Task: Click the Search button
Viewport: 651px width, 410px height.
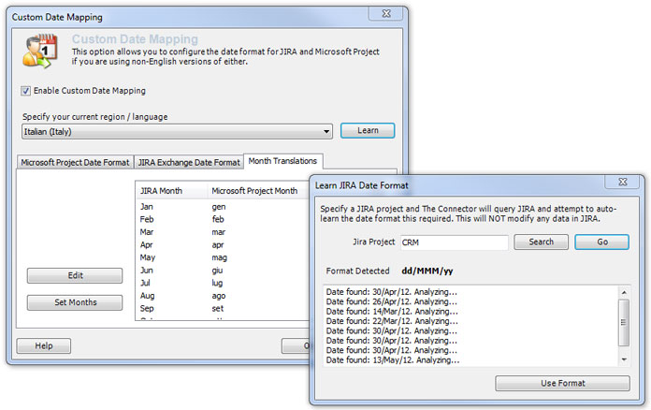Action: pos(541,242)
